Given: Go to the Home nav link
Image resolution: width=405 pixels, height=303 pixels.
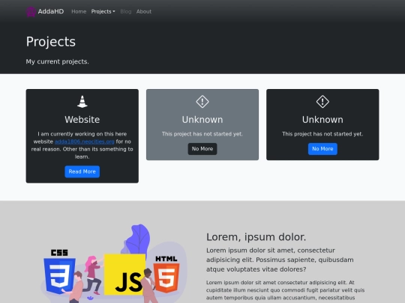Looking at the screenshot, I should [x=79, y=11].
